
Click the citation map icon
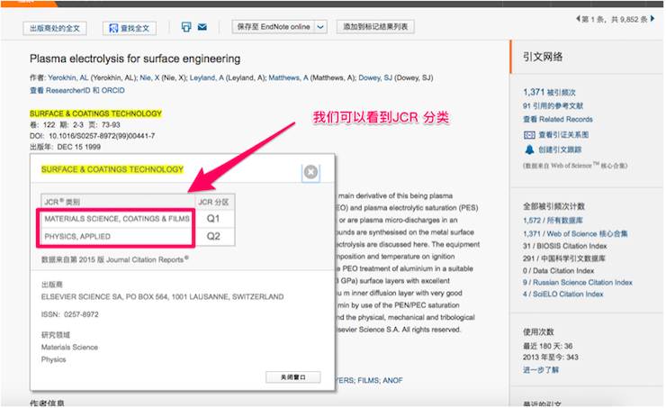coord(528,133)
